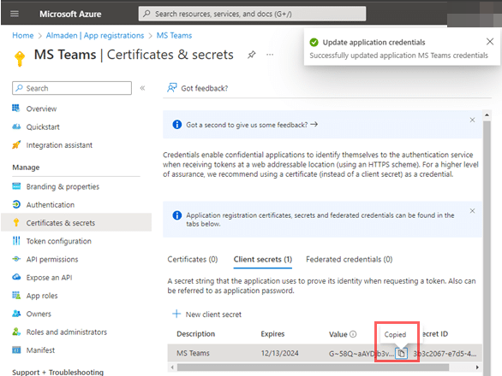This screenshot has width=502, height=376.
Task: Focus the global search resources box
Action: [252, 14]
